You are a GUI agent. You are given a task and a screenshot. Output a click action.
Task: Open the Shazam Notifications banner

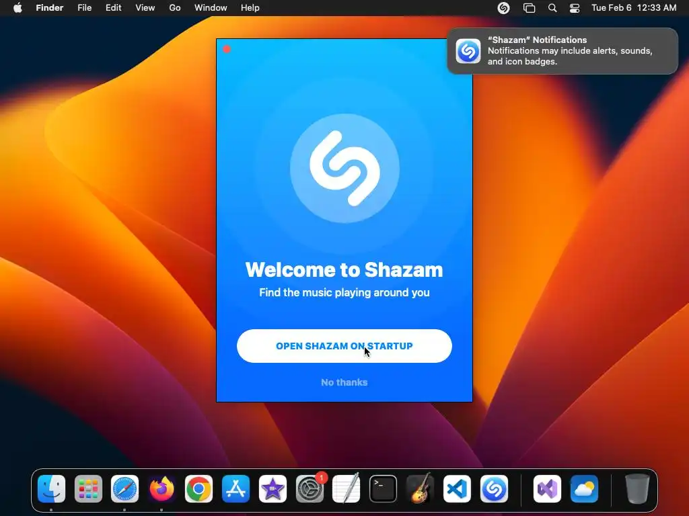coord(563,51)
